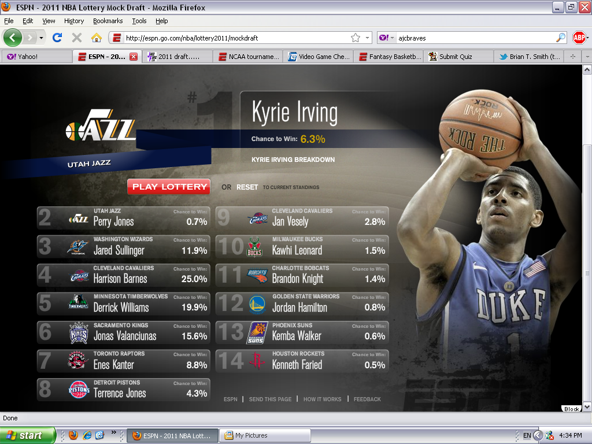Click the stop loading X icon
This screenshot has height=444, width=592.
[x=77, y=38]
